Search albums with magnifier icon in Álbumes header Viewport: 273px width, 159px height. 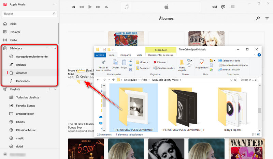point(258,18)
